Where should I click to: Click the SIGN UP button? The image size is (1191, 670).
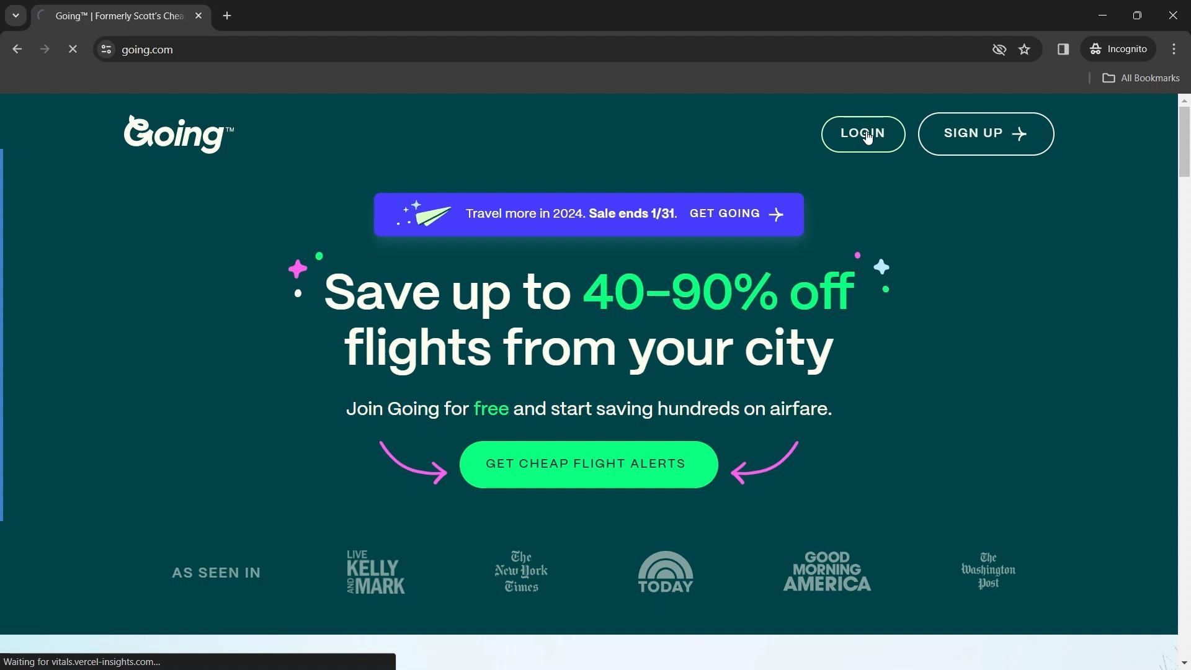pyautogui.click(x=986, y=134)
